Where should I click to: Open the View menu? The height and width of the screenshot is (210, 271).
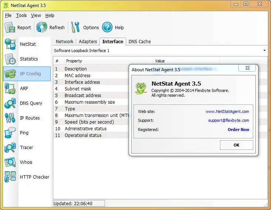(36, 16)
